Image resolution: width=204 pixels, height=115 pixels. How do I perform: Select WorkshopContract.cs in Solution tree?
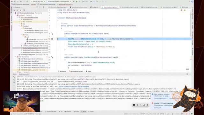pos(30,48)
